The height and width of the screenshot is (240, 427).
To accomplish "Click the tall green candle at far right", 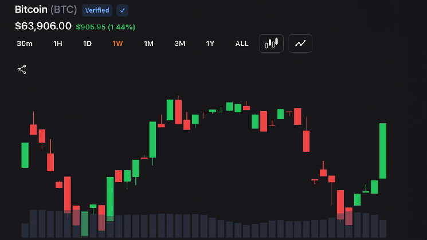I will [x=383, y=151].
